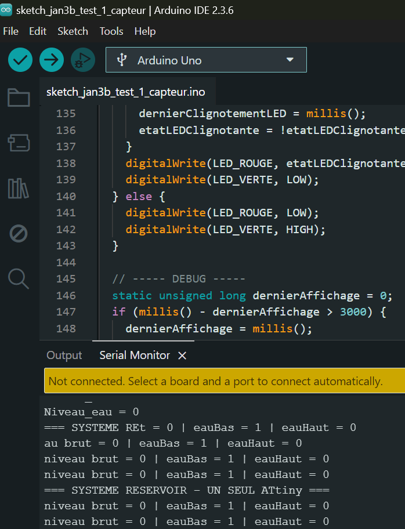Close the Serial Monitor tab

point(182,356)
